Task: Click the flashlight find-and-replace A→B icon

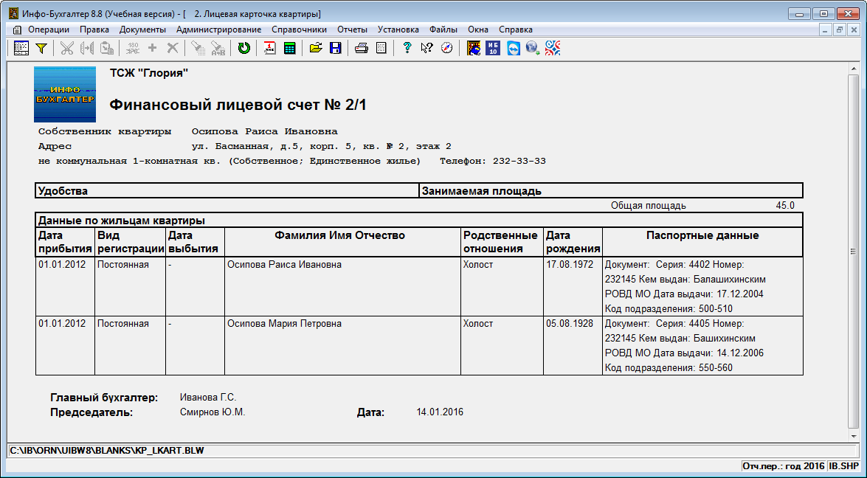Action: point(218,48)
